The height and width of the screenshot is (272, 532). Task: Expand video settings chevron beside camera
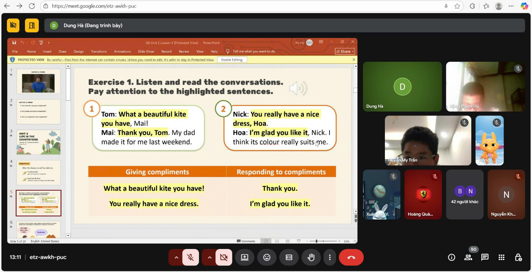pyautogui.click(x=209, y=257)
